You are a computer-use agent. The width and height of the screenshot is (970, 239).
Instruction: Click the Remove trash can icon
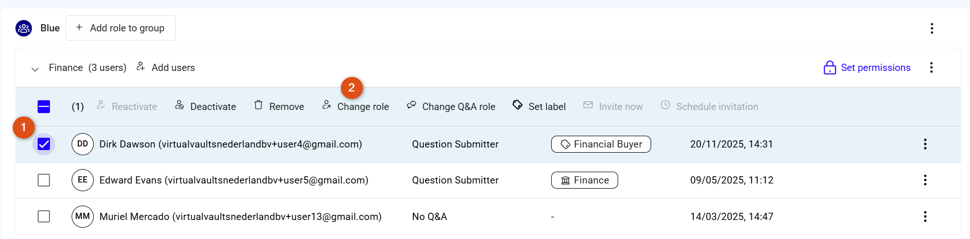tap(258, 105)
